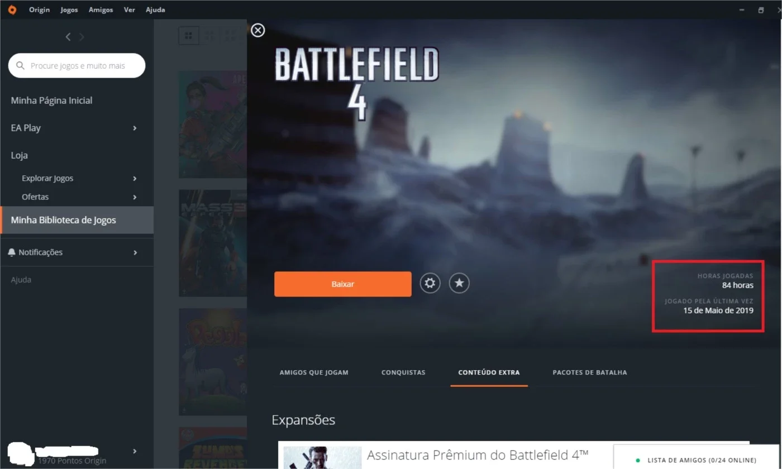Open 'Assinatura Prêmium do Battlefield 4' expansion
This screenshot has height=469, width=782.
[478, 455]
